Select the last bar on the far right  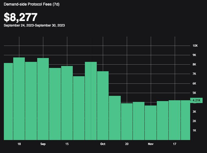[x=186, y=120]
